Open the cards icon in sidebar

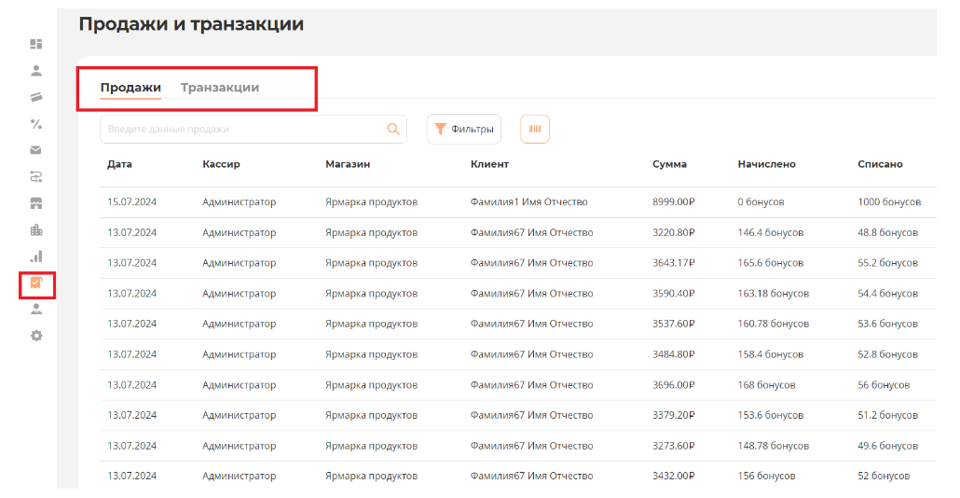(x=36, y=97)
